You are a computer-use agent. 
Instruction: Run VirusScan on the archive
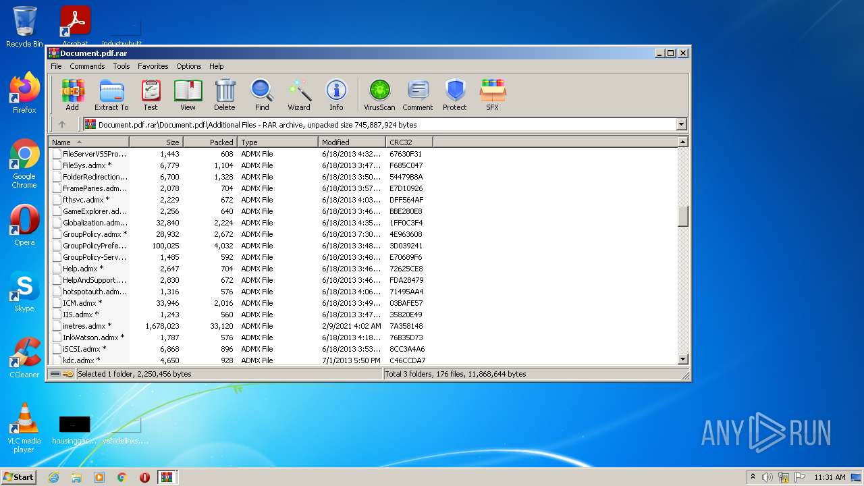point(379,95)
